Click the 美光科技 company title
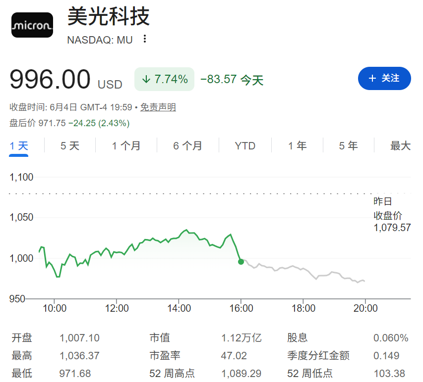Image resolution: width=423 pixels, height=382 pixels. 109,16
